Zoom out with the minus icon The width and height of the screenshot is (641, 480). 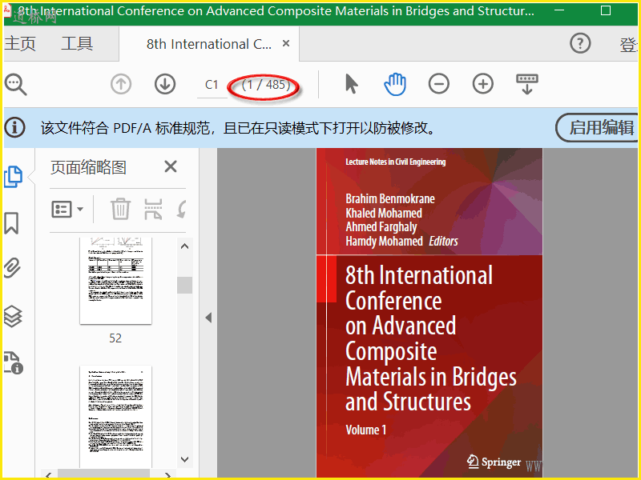[x=438, y=84]
